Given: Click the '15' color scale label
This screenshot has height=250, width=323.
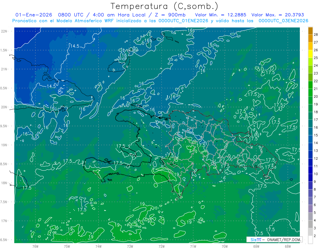Looking at the screenshot, I should (316, 135).
